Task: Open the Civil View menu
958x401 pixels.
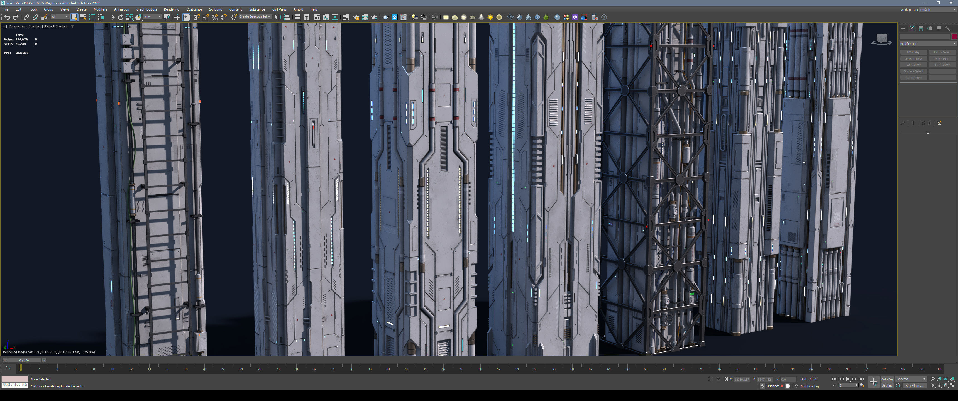Action: pyautogui.click(x=279, y=9)
